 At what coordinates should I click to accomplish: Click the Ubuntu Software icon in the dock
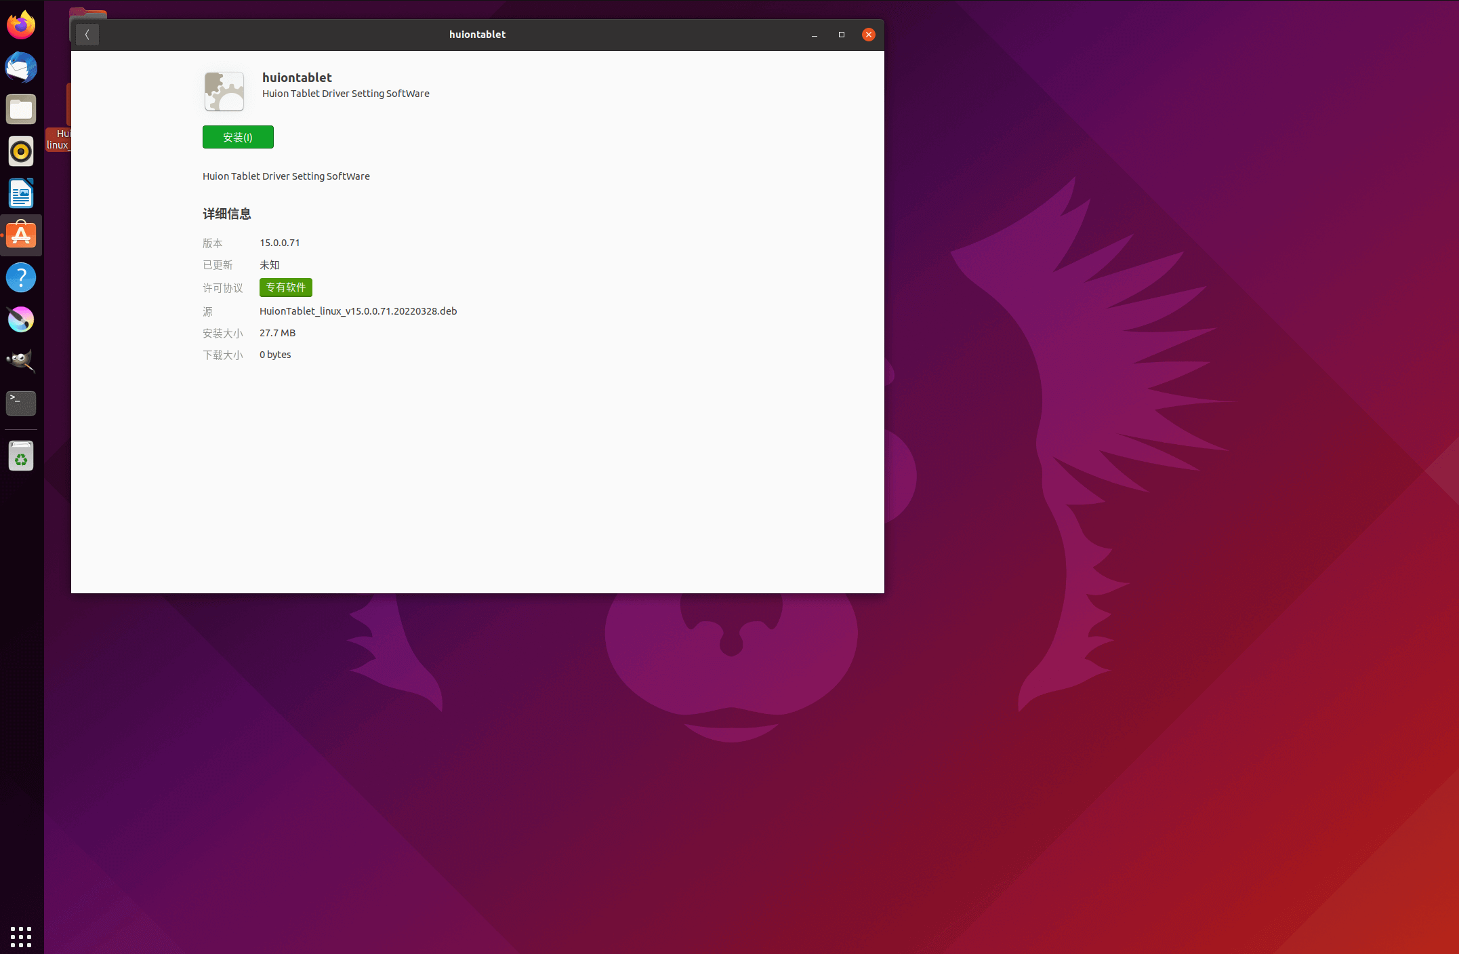pos(21,235)
